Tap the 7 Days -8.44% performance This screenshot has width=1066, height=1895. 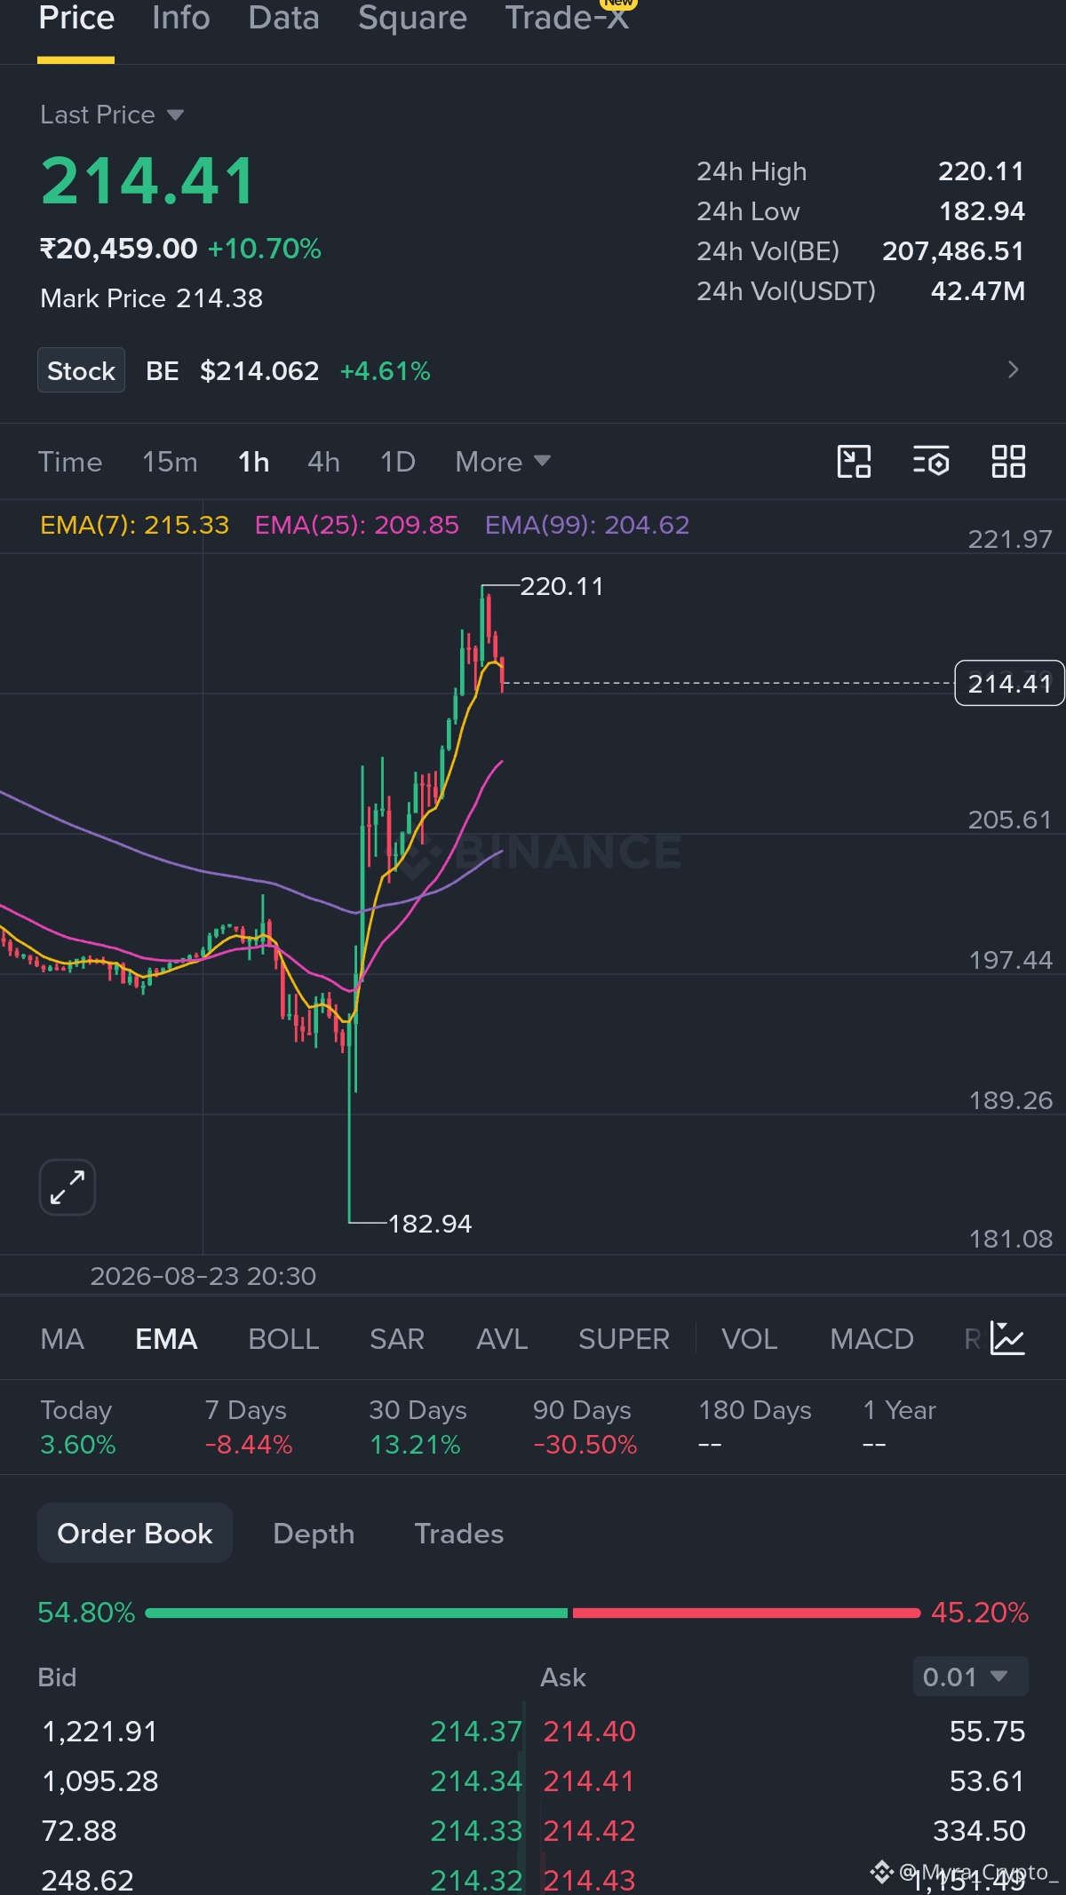click(x=249, y=1427)
